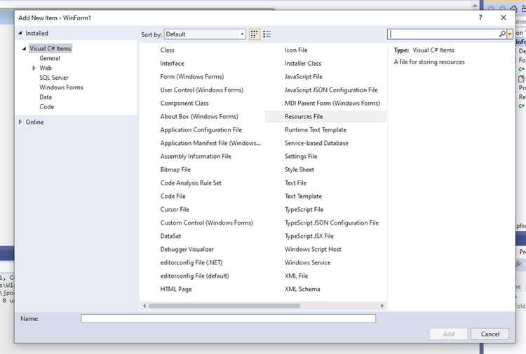Viewport: 526px width, 354px height.
Task: Collapse the Visual C# Items node
Action: (x=24, y=48)
